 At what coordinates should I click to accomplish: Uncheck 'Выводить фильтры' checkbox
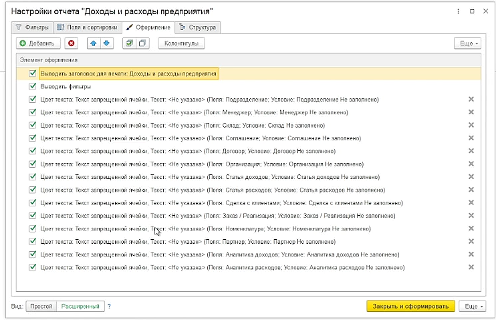(x=32, y=86)
